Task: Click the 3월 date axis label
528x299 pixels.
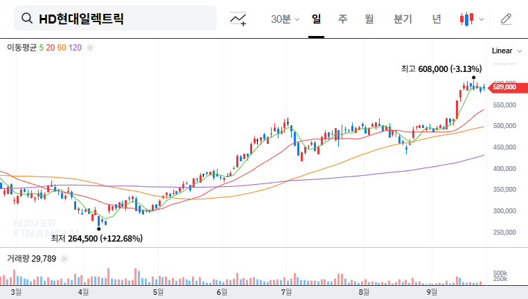Action: click(x=16, y=292)
